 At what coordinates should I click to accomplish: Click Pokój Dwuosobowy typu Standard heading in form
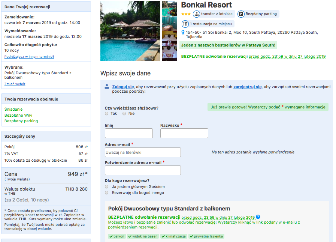coord(169,209)
